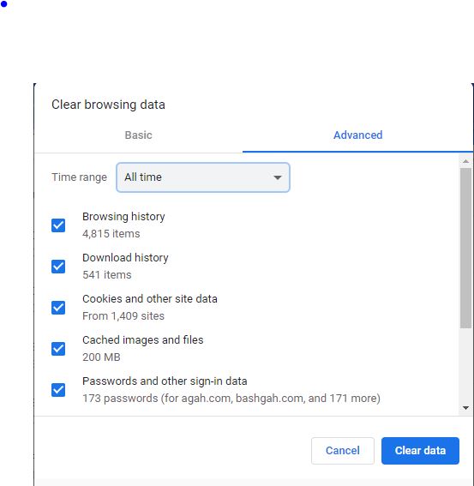Click the Cookies and other site data label

coord(150,299)
